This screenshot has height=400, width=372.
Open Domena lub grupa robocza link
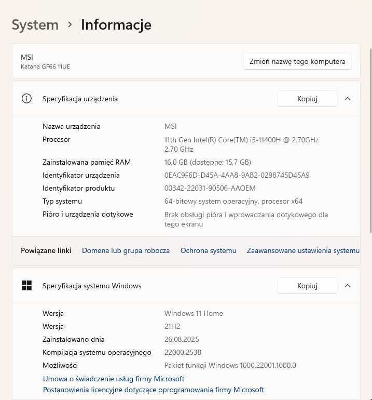(126, 250)
